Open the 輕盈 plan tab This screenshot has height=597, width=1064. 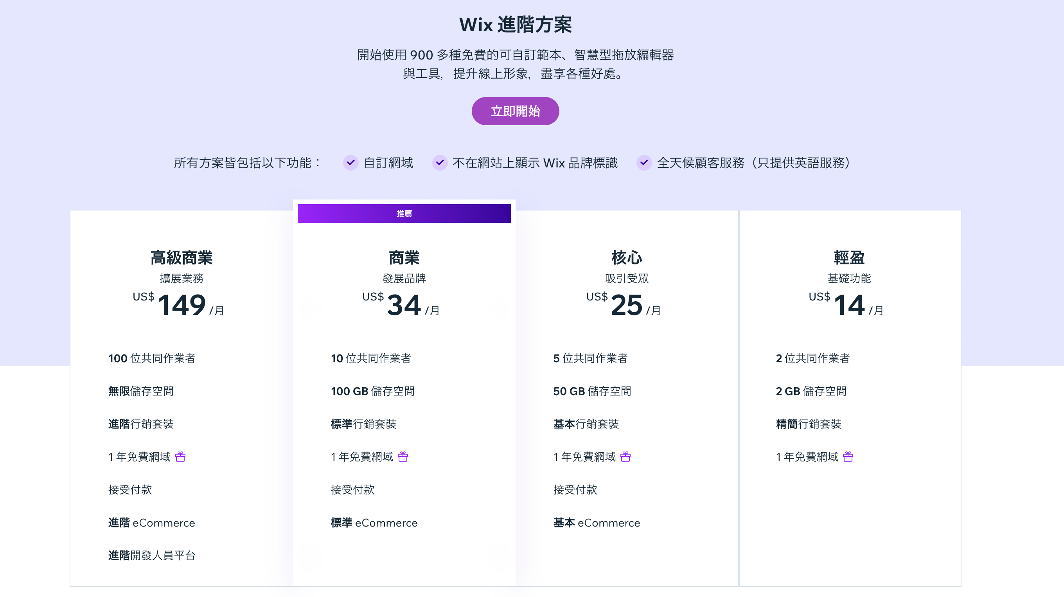click(x=849, y=257)
